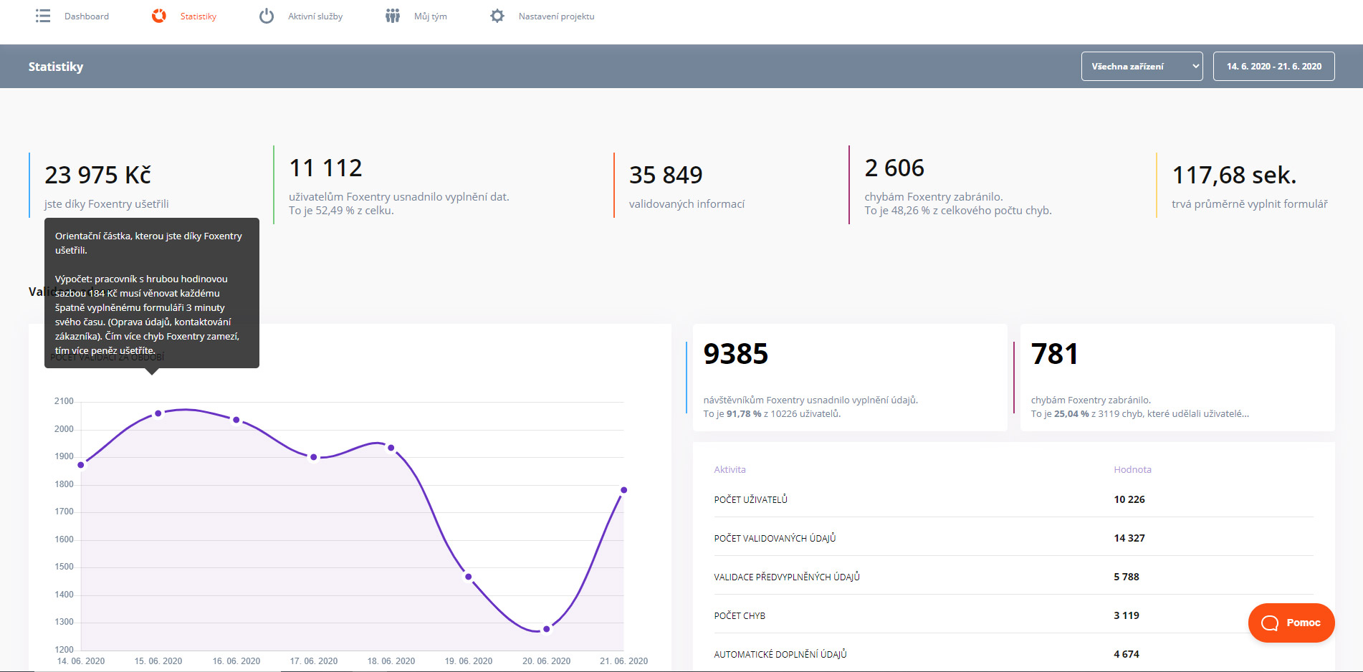Open Nastavení projektu
The width and height of the screenshot is (1363, 672).
coord(557,16)
